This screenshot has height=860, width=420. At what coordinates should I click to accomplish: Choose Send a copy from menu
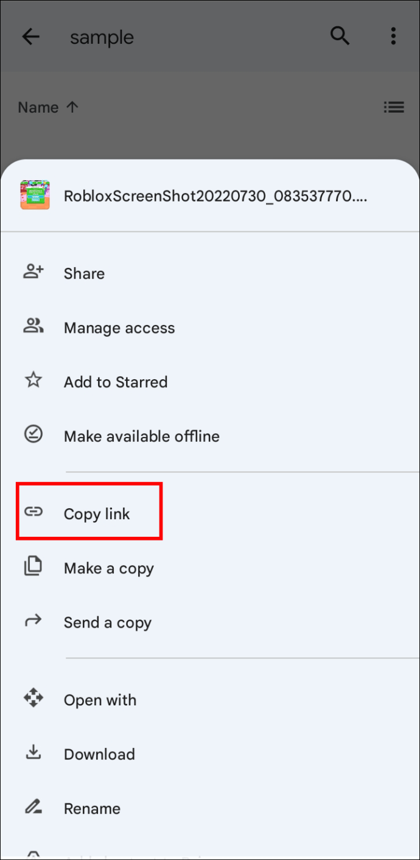[x=108, y=623]
